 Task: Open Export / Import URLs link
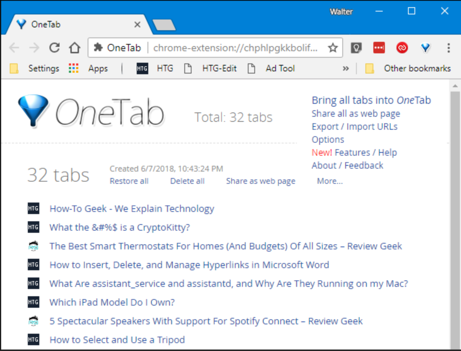point(355,126)
